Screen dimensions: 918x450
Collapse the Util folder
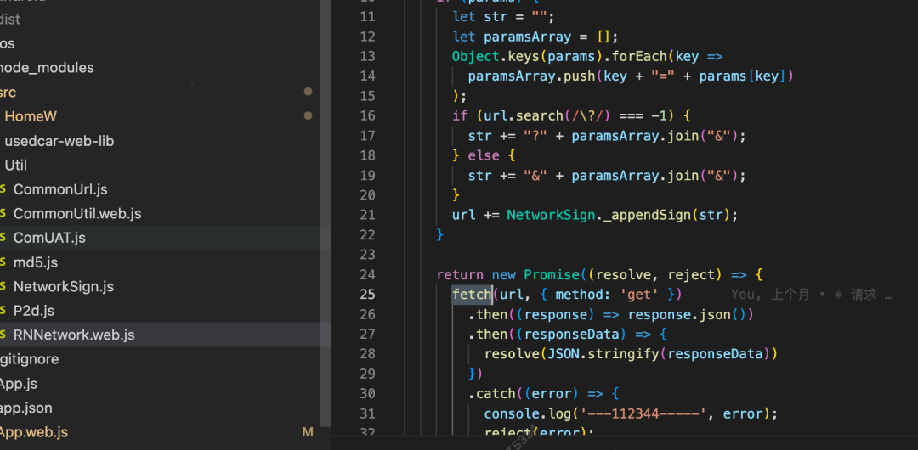16,165
